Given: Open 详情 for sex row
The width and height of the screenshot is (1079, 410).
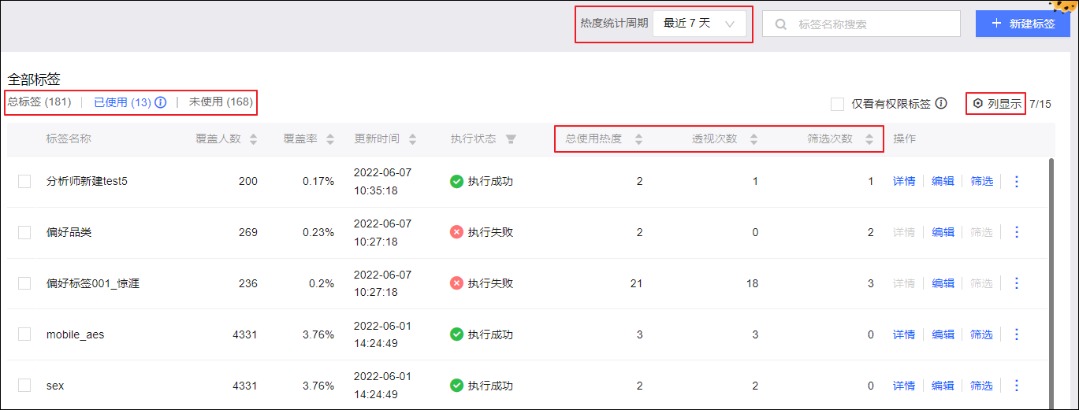Looking at the screenshot, I should click(904, 386).
